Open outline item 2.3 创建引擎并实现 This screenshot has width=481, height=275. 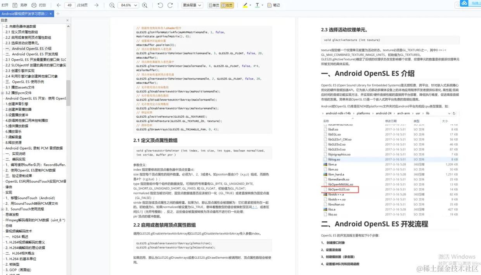(x=20, y=71)
